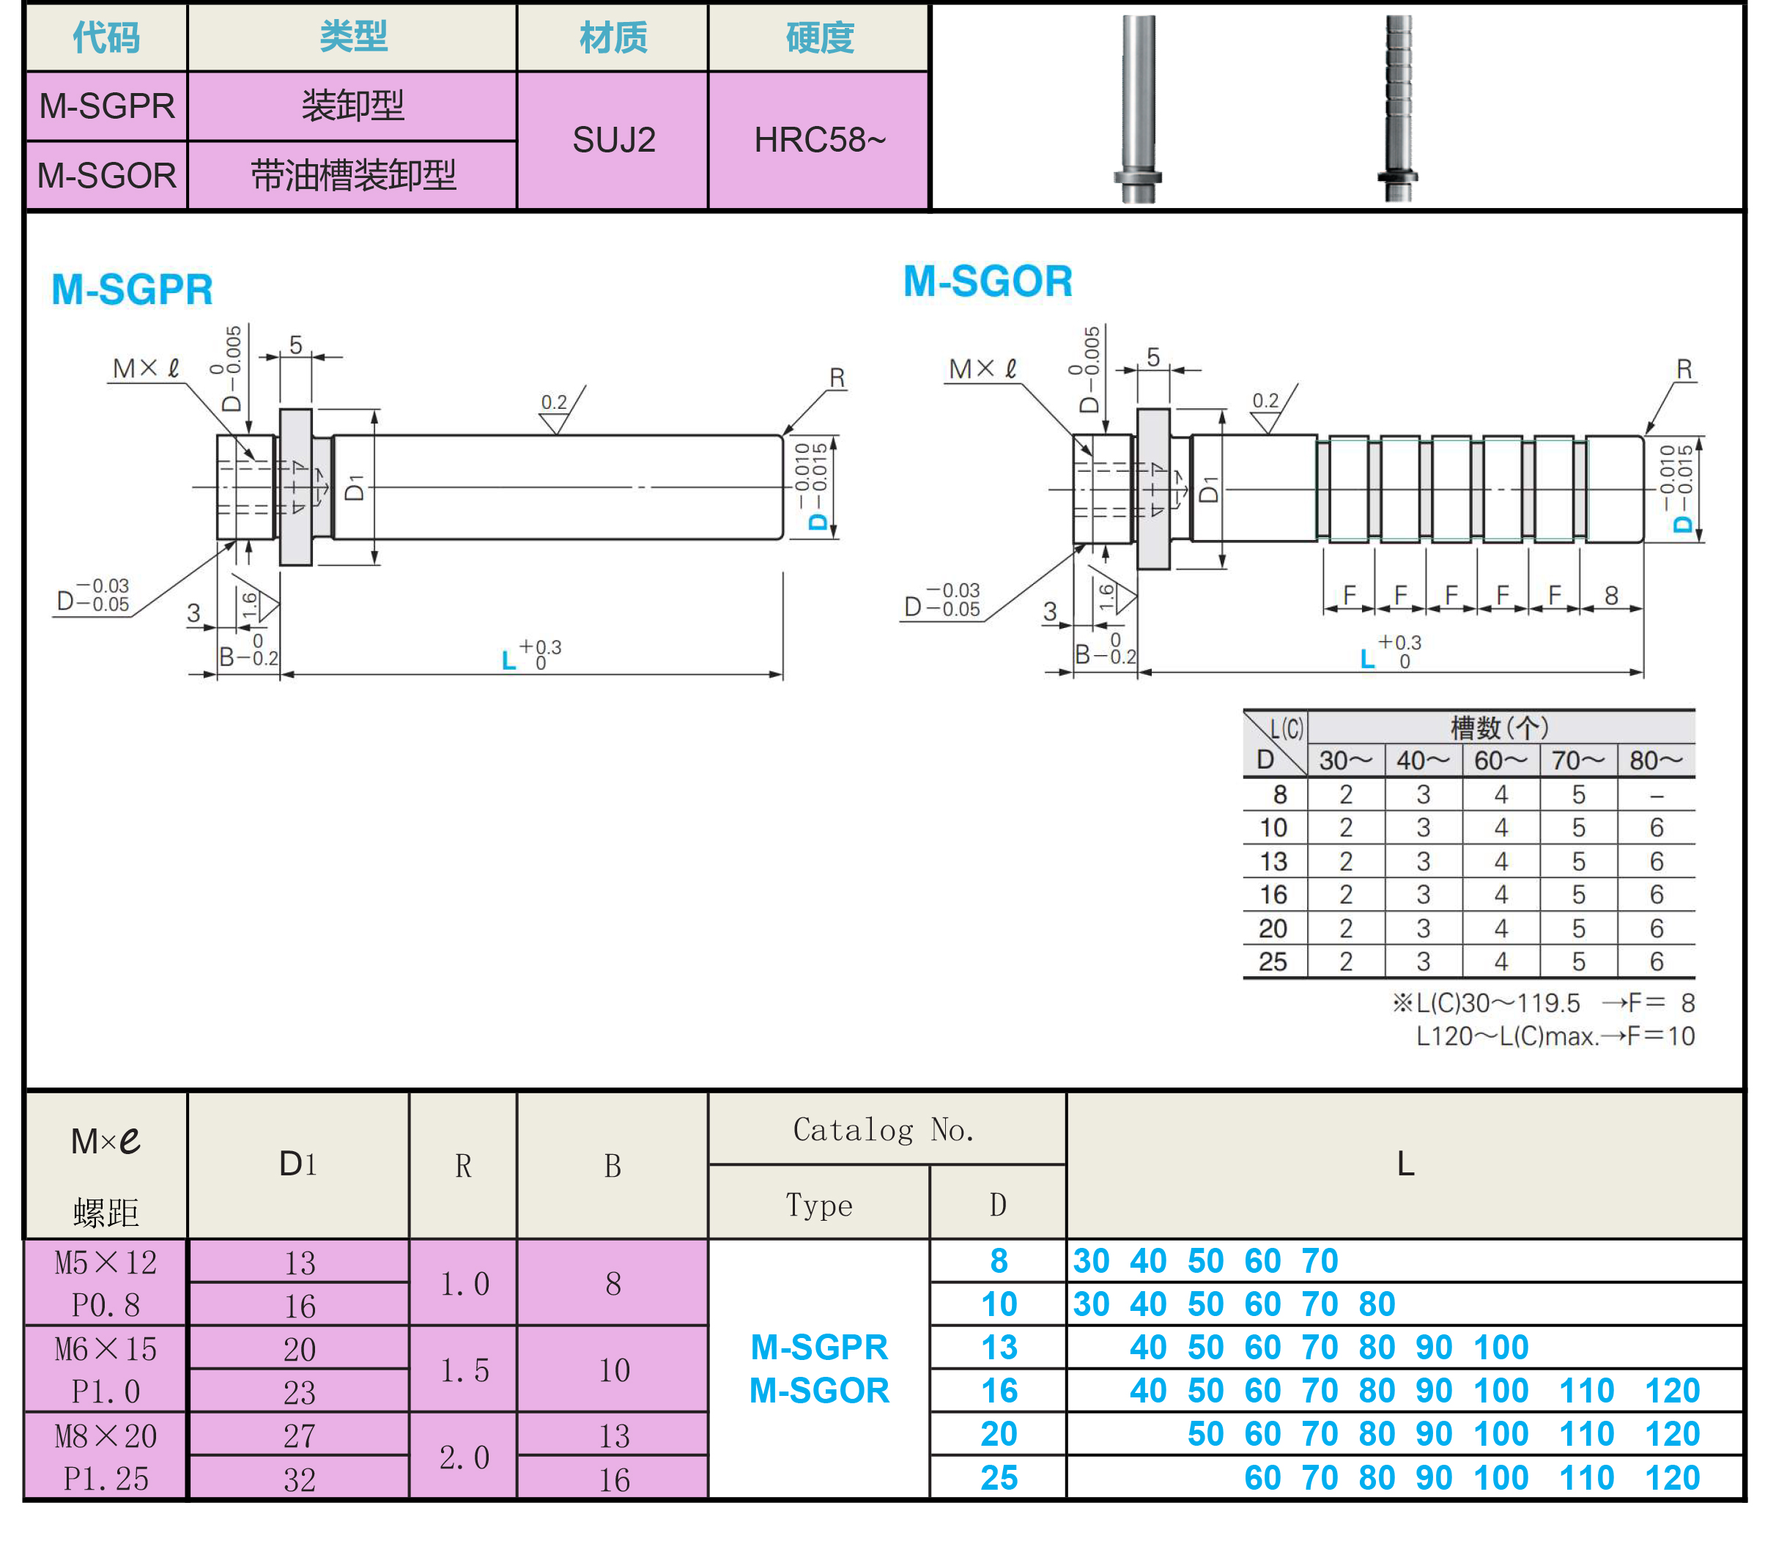This screenshot has height=1541, width=1765.
Task: Click M-SGOR in the Catalog Type column
Action: [818, 1391]
